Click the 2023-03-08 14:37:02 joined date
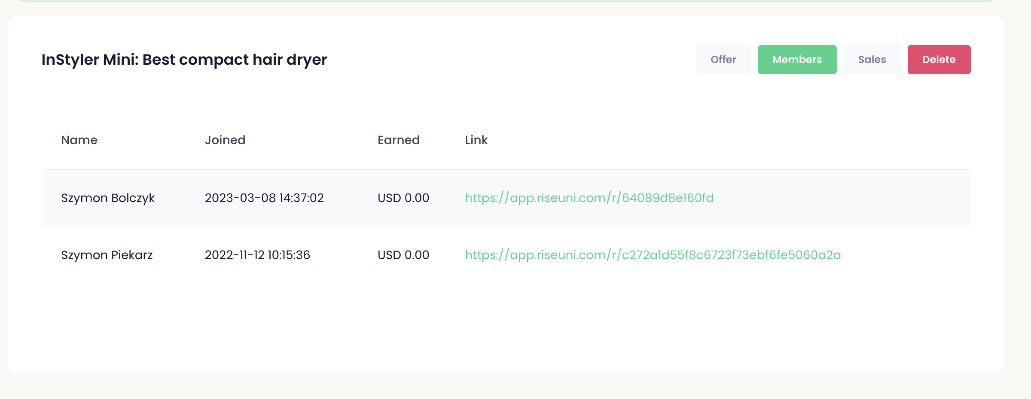1031x399 pixels. click(x=264, y=198)
